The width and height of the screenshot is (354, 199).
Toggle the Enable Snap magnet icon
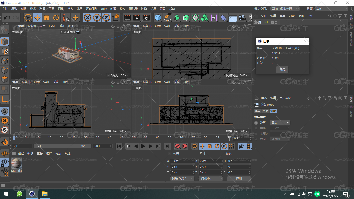[x=5, y=142]
